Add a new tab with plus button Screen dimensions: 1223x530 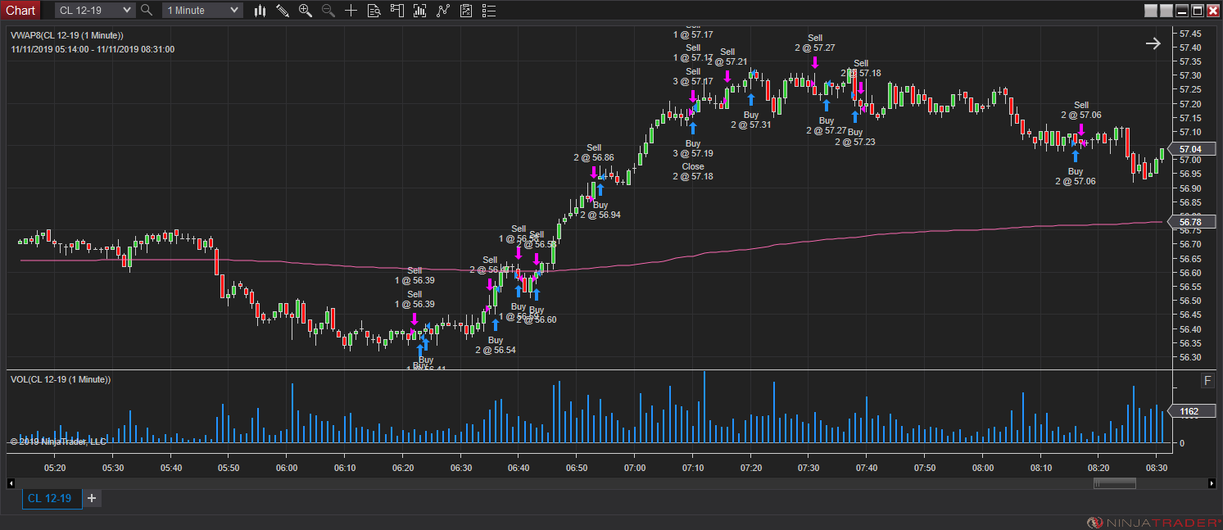pos(92,498)
